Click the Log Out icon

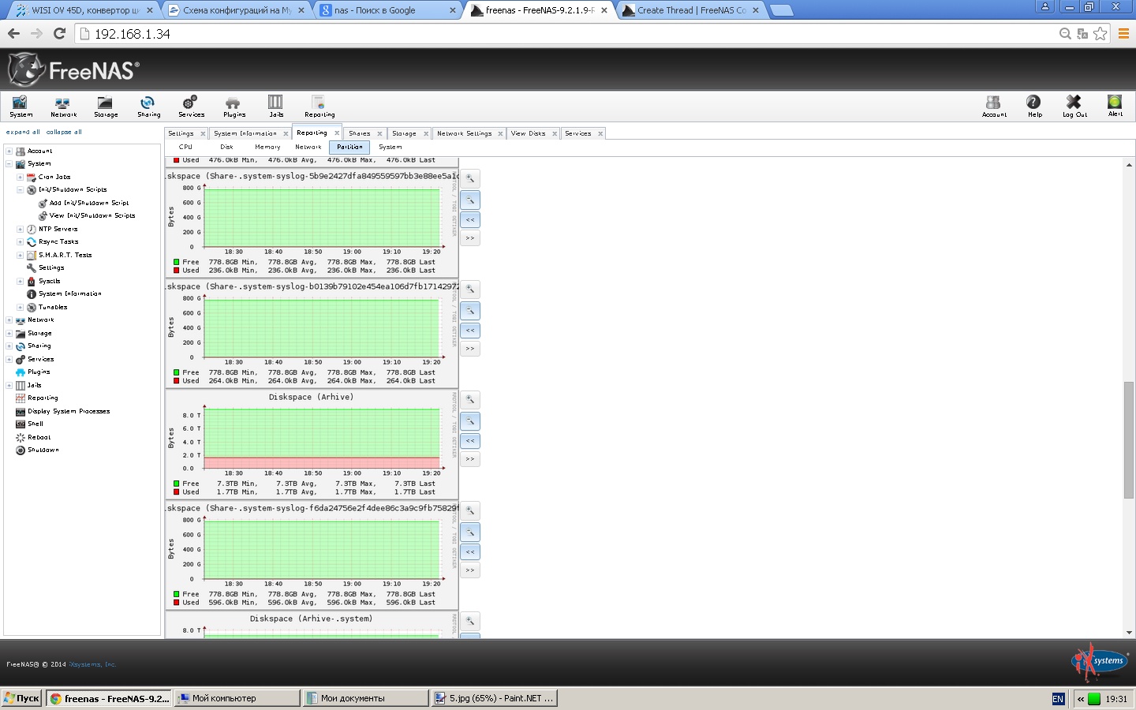pos(1074,106)
